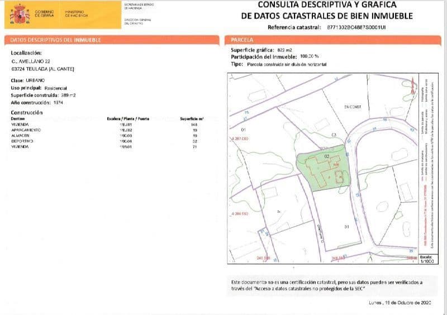Click the "Superficie m²" column header

pos(192,118)
